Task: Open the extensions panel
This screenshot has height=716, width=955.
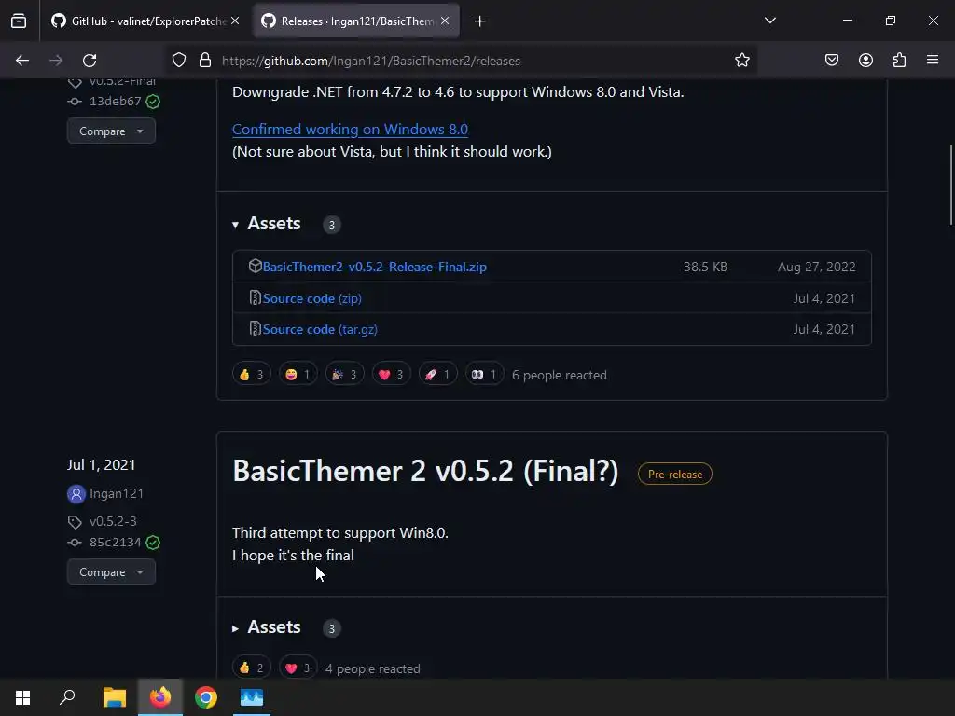Action: pos(899,61)
